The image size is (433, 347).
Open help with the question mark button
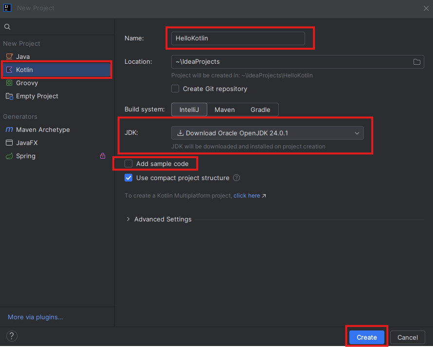click(x=12, y=336)
